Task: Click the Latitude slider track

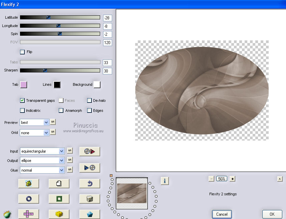Action: [x=60, y=17]
